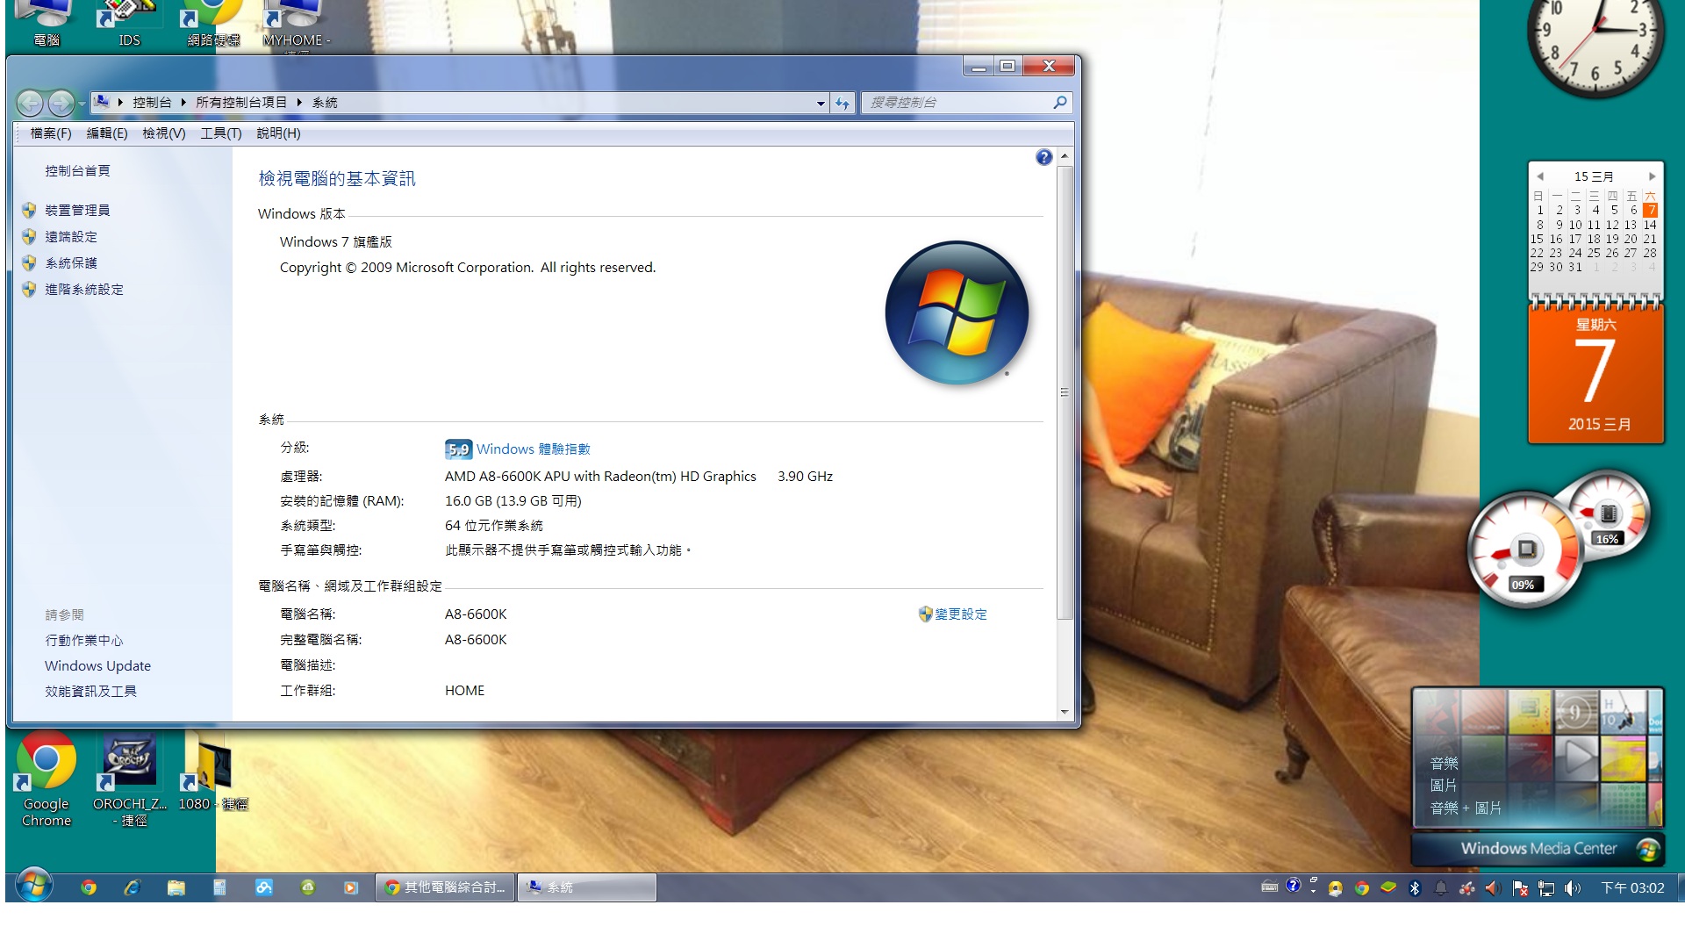Viewport: 1685px width, 948px height.
Task: Switch to the 系統 taskbar button
Action: click(x=587, y=887)
